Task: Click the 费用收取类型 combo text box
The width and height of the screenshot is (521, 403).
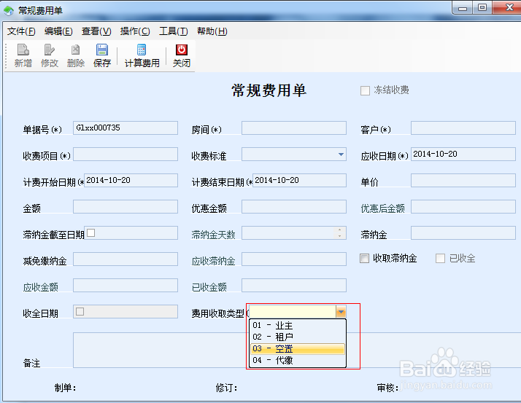Action: click(x=293, y=312)
